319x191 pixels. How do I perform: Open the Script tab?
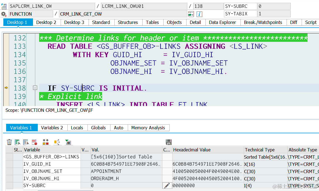tap(311, 22)
